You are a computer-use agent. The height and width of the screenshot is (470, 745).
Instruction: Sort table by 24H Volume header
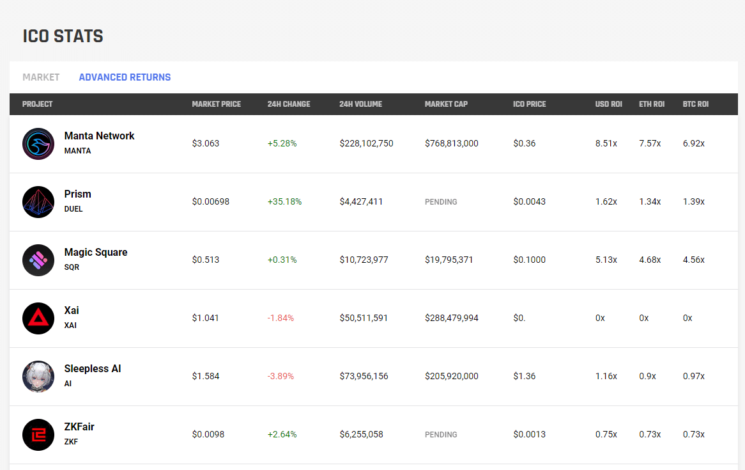360,104
